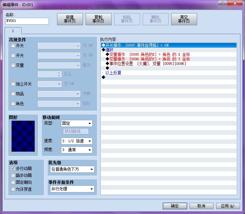Select event page tab 1
Screen dimensions: 245x214
[13, 31]
